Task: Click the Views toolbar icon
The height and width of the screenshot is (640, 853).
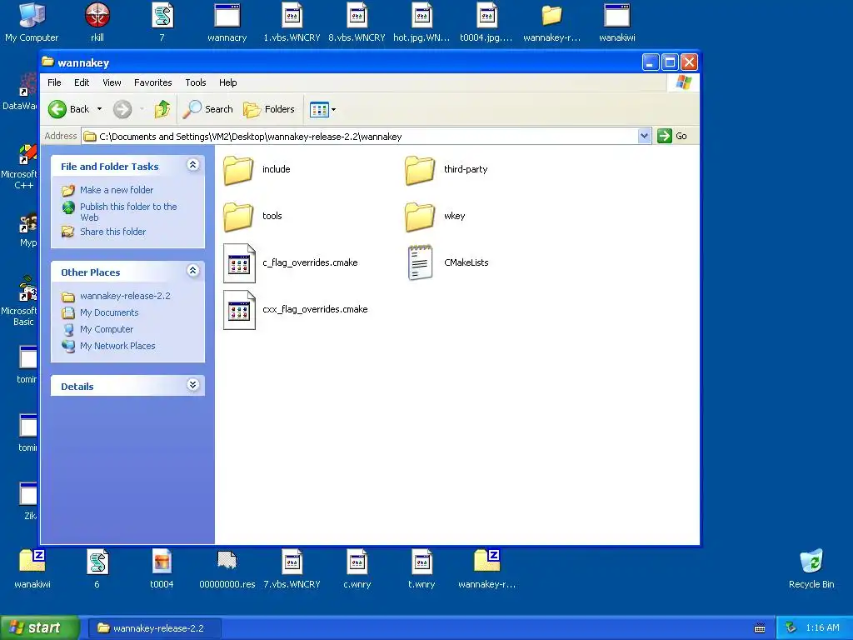Action: click(319, 109)
